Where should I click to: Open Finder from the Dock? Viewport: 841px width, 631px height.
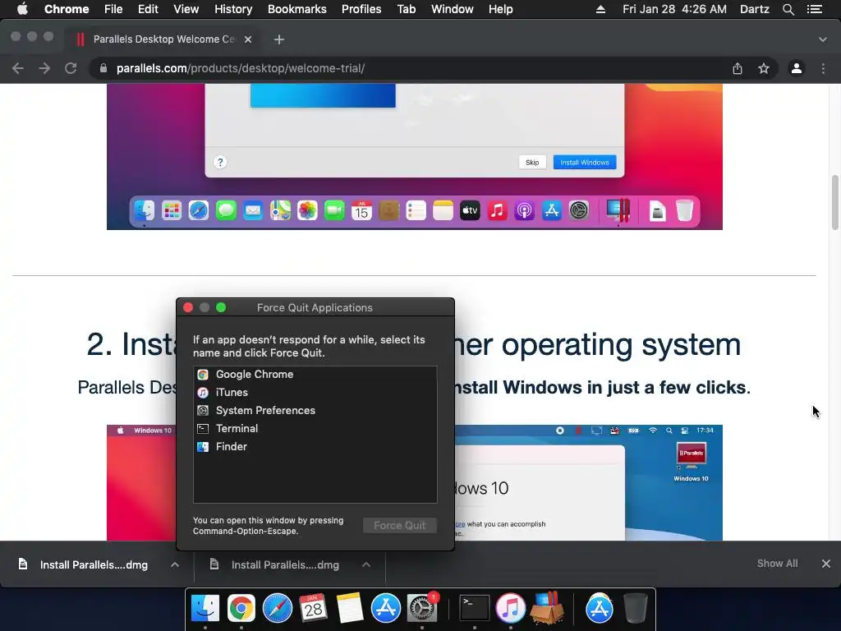pyautogui.click(x=205, y=609)
